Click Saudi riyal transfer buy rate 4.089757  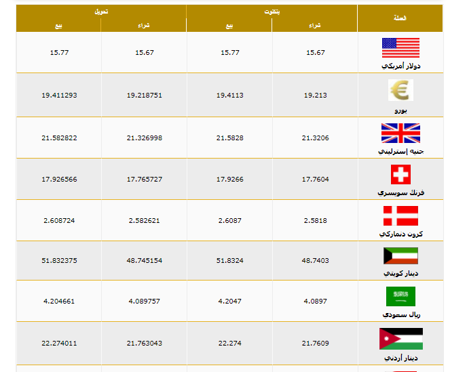tap(144, 302)
